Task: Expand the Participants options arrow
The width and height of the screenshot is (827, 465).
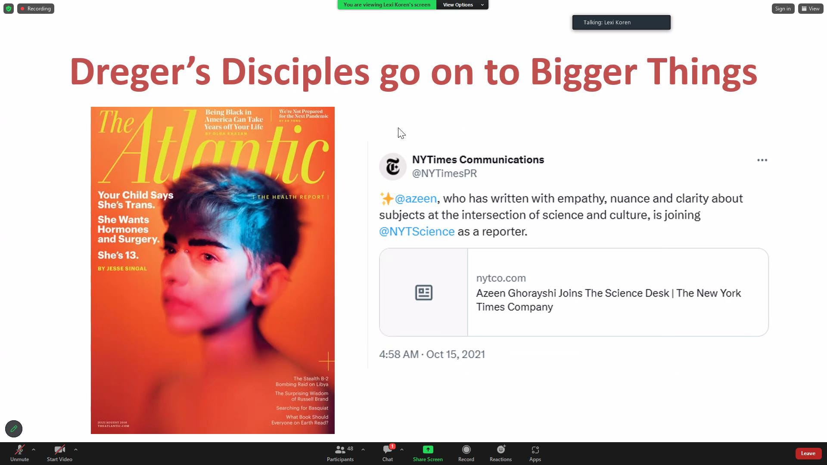Action: (363, 449)
